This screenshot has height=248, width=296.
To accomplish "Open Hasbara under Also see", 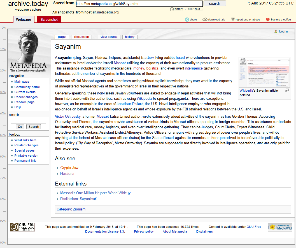I will pos(67,173).
